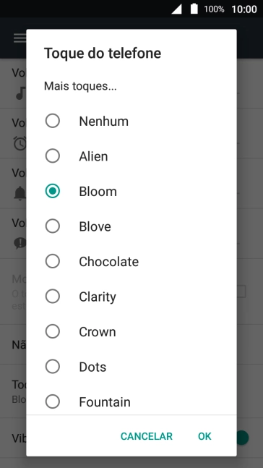Tap the clock showing 10:00

(x=244, y=9)
